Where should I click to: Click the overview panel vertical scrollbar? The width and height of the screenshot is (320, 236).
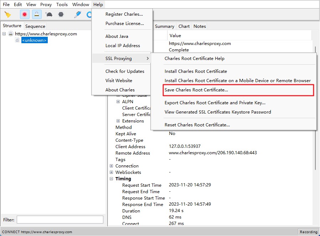[315, 108]
